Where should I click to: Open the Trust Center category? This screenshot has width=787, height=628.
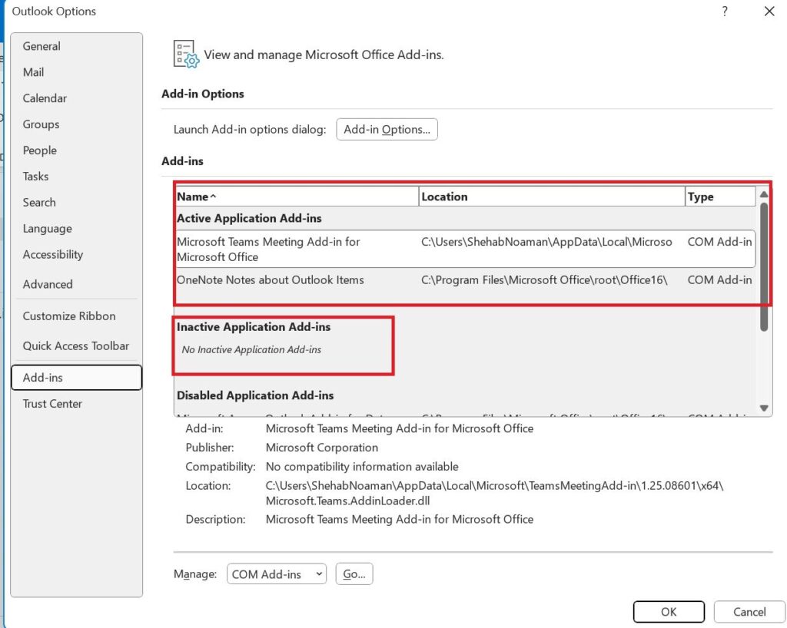(52, 404)
